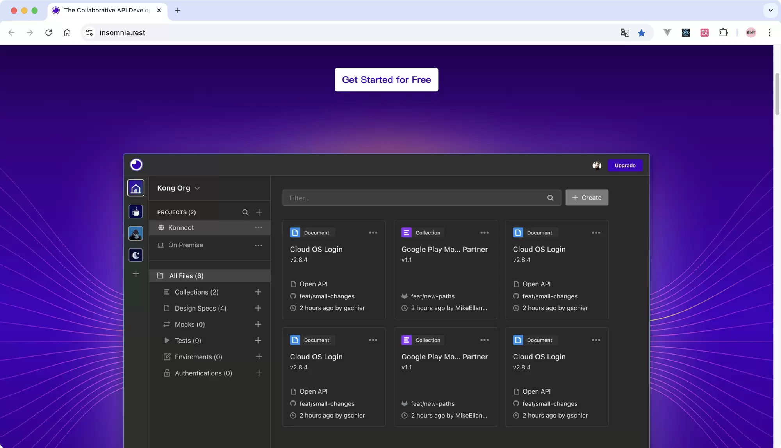
Task: Click Get Started for Free button
Action: click(x=387, y=80)
